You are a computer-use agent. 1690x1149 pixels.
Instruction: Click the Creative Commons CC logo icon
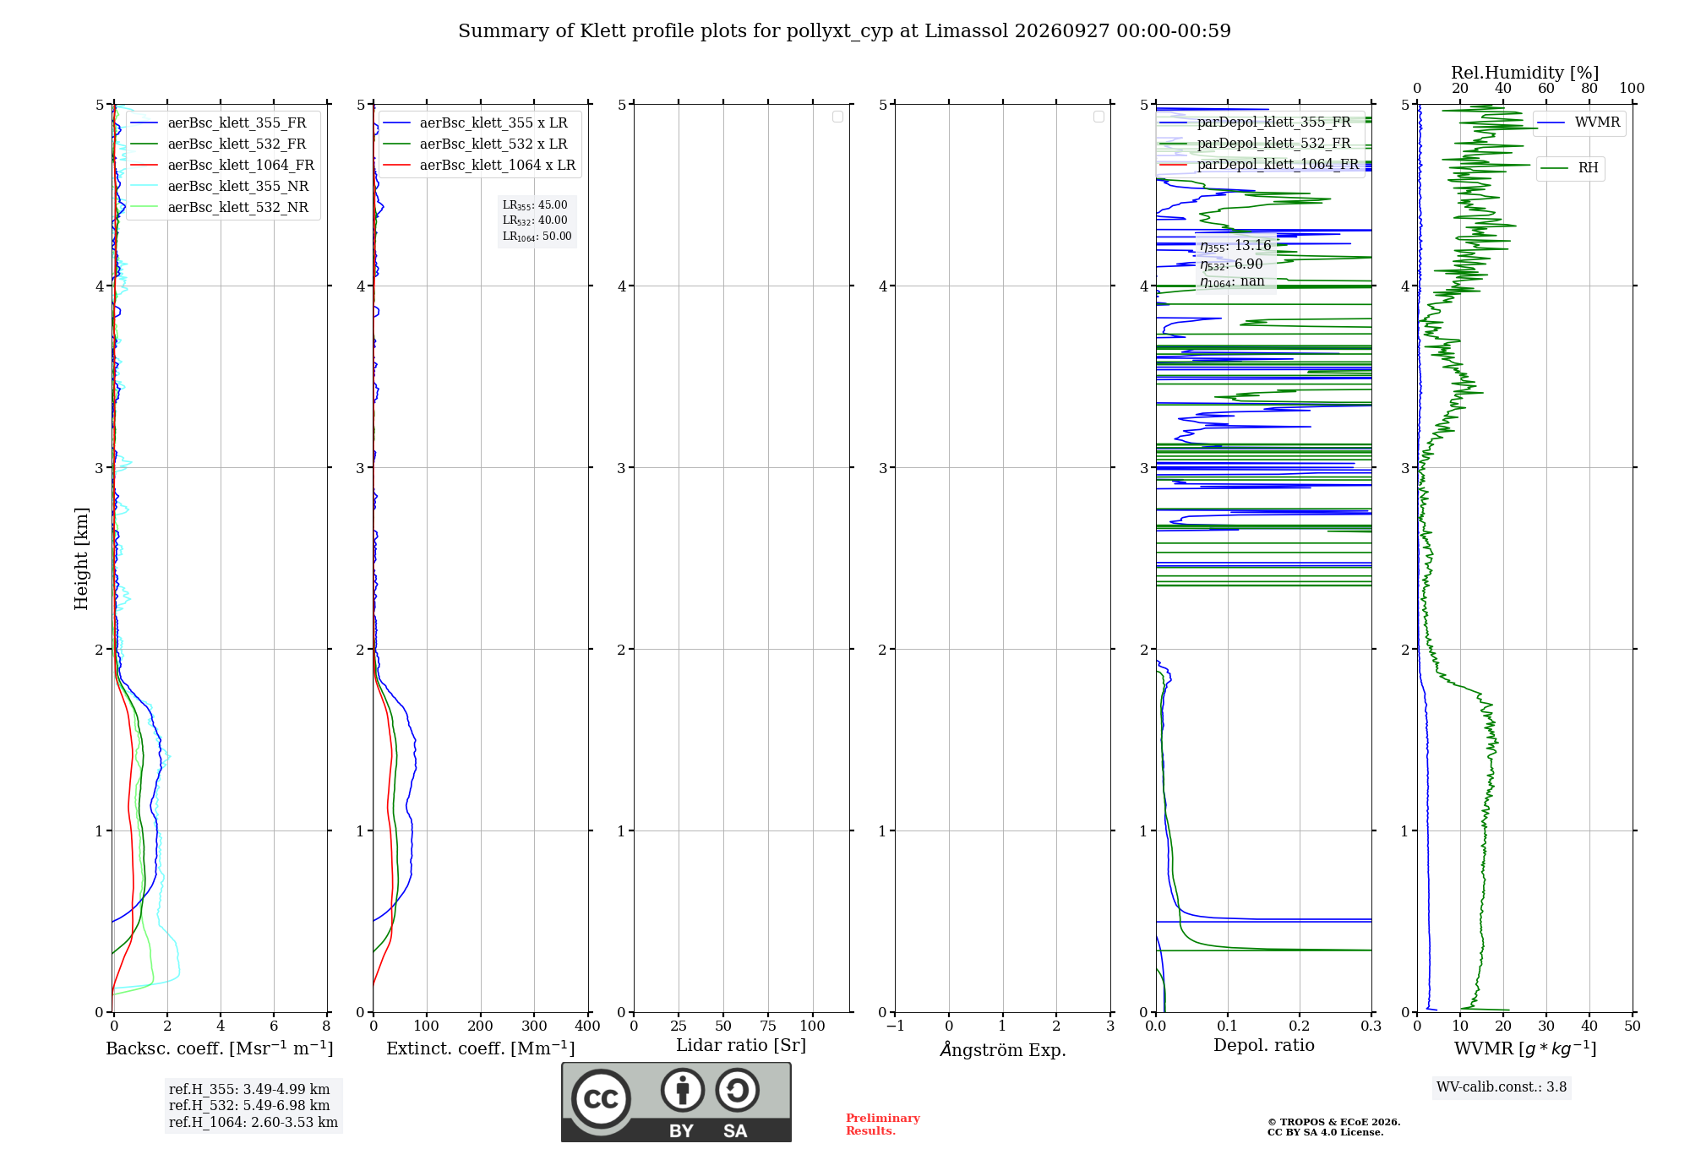(601, 1099)
